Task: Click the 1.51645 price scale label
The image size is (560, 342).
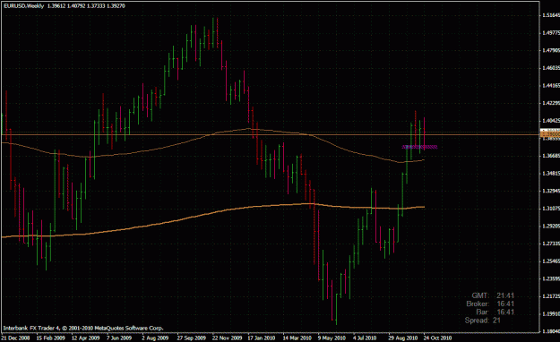Action: pyautogui.click(x=551, y=15)
